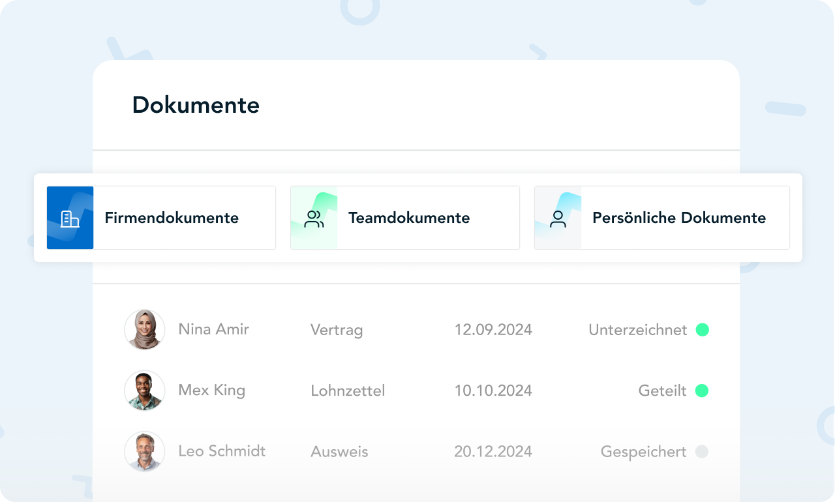Click the Persönliche Dokumente person icon
This screenshot has height=502, width=835.
tap(558, 218)
